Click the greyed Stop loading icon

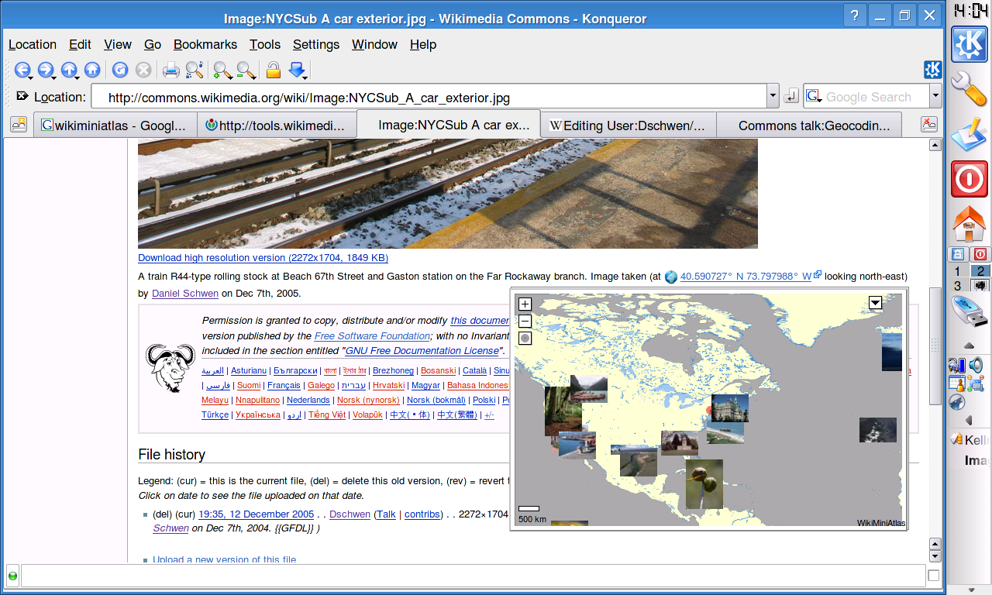pos(143,71)
